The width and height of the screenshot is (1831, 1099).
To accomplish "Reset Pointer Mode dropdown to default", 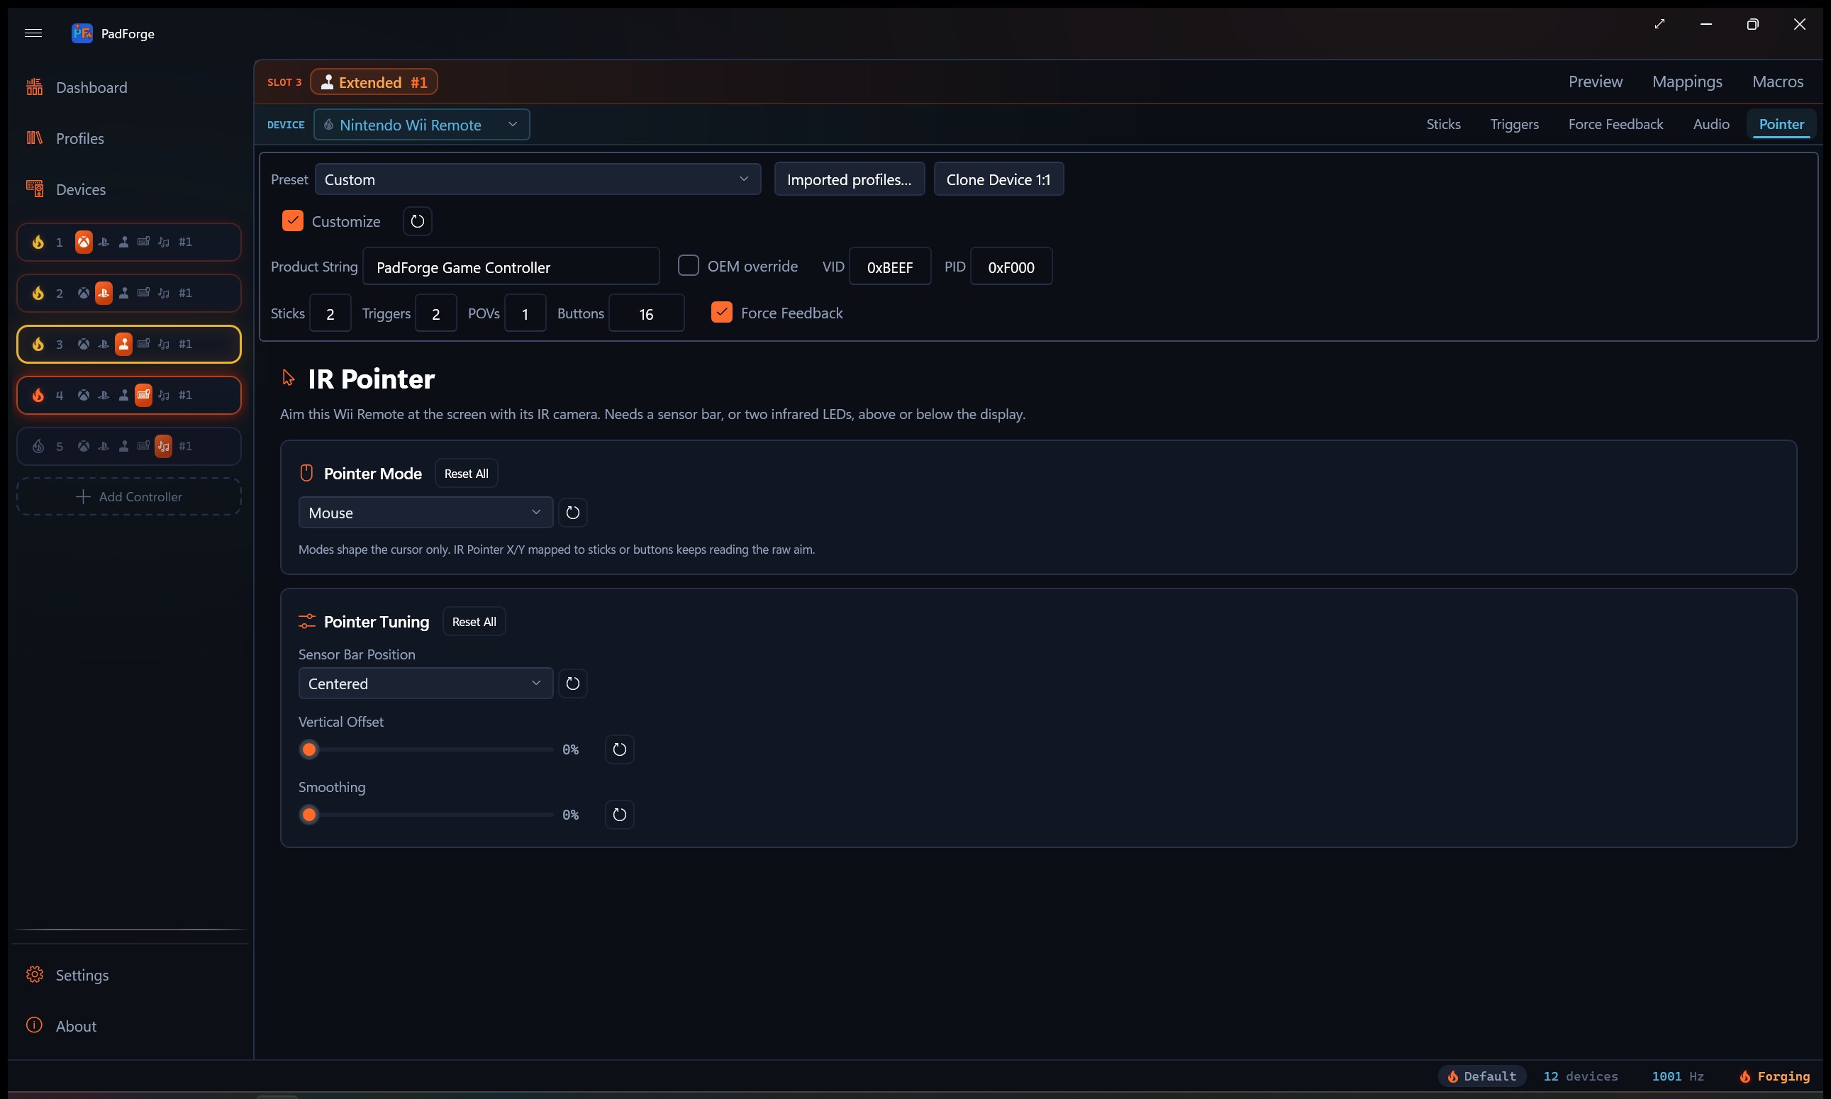I will [572, 513].
